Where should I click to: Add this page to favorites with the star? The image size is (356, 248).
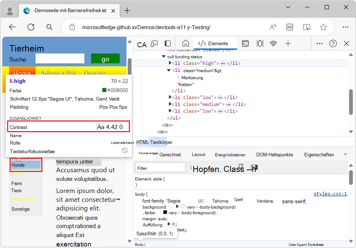tap(323, 27)
